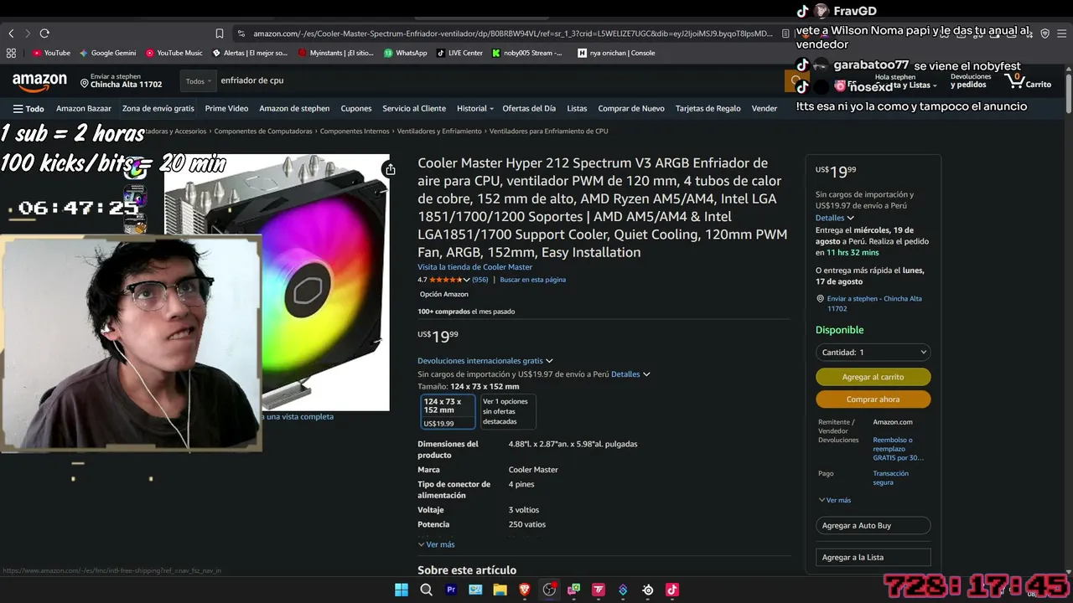The width and height of the screenshot is (1073, 603).
Task: Click the Agregar al carrito button
Action: [873, 377]
